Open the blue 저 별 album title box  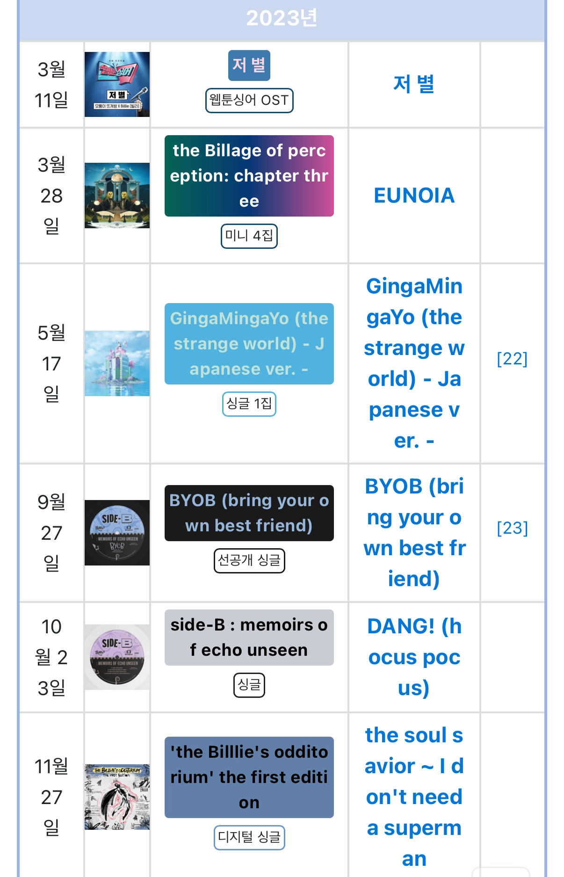[249, 65]
